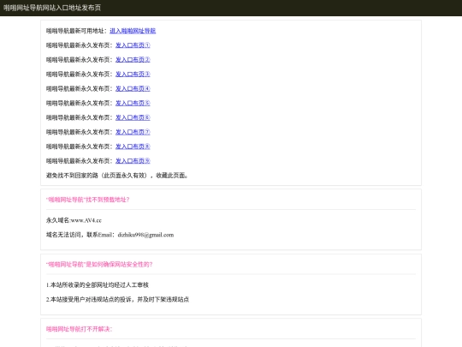Click line 1.本站所收录的全部网址均经过人工审核
Image resolution: width=462 pixels, height=347 pixels.
[x=98, y=284]
